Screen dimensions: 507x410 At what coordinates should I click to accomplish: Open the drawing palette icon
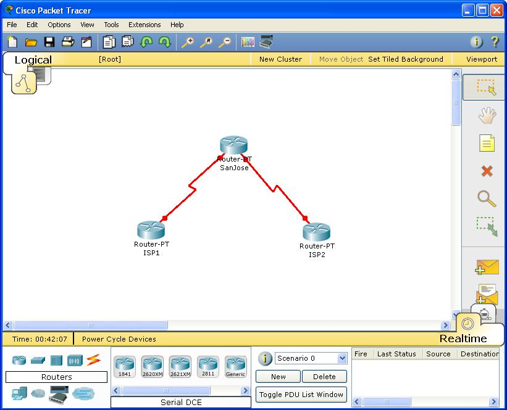point(248,43)
